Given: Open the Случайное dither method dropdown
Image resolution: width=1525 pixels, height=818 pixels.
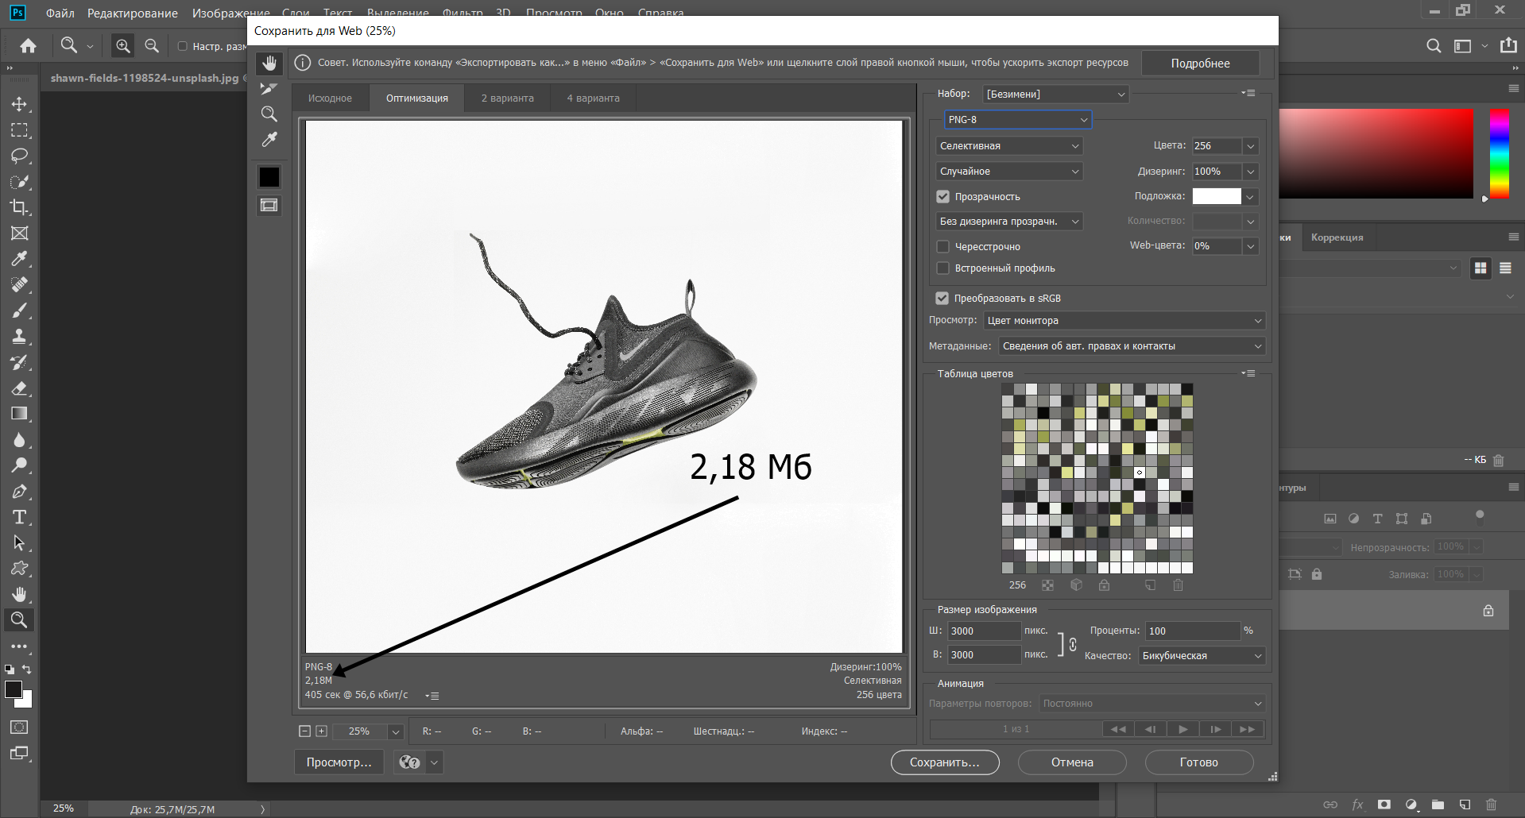Looking at the screenshot, I should pyautogui.click(x=1009, y=172).
